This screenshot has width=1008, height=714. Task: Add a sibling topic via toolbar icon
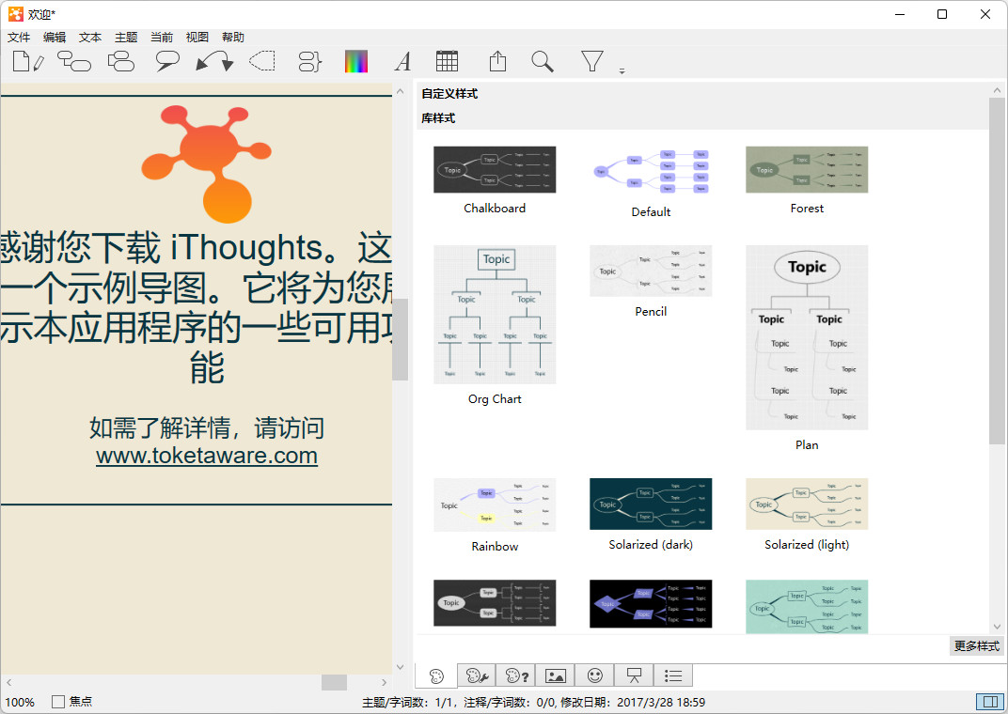click(x=121, y=62)
